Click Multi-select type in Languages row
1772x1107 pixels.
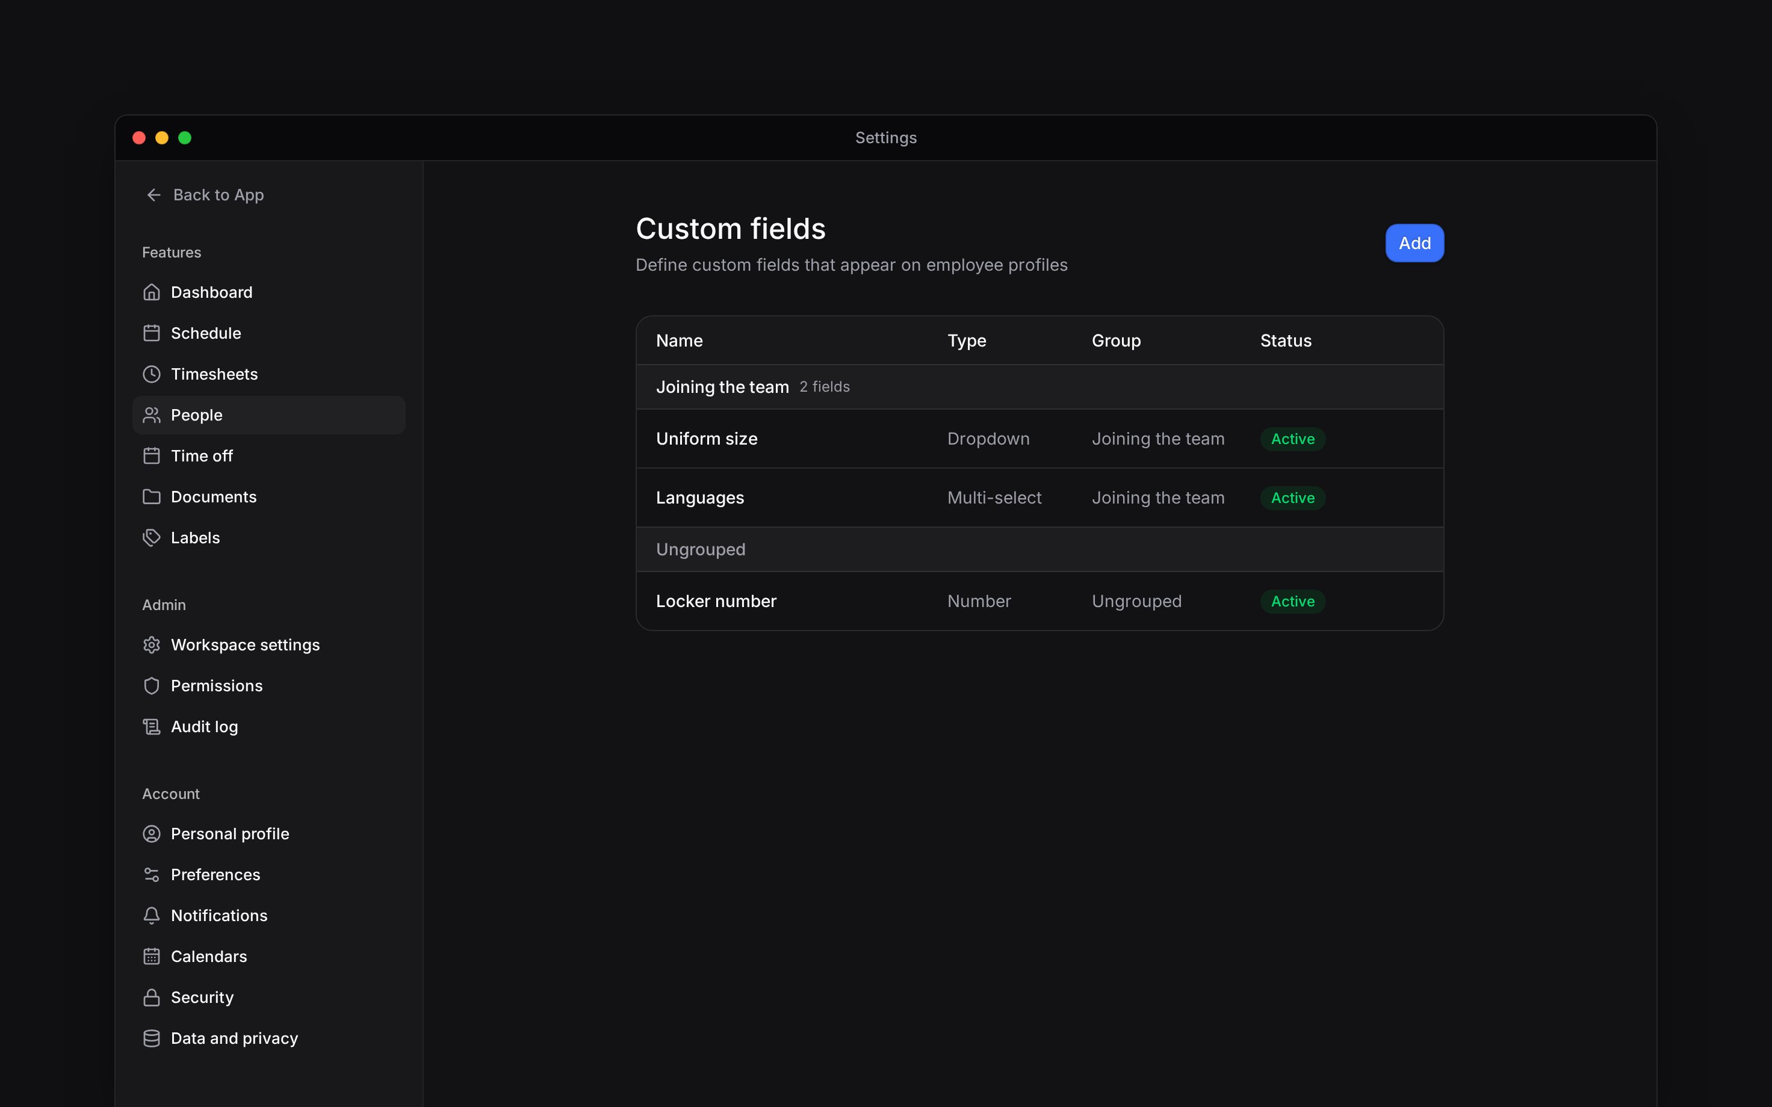(x=994, y=498)
